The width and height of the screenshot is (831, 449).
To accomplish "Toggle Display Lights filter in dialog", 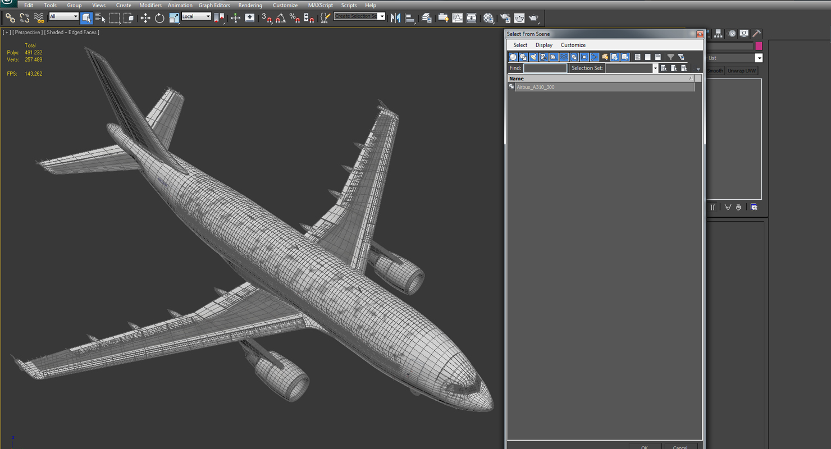I will (533, 57).
